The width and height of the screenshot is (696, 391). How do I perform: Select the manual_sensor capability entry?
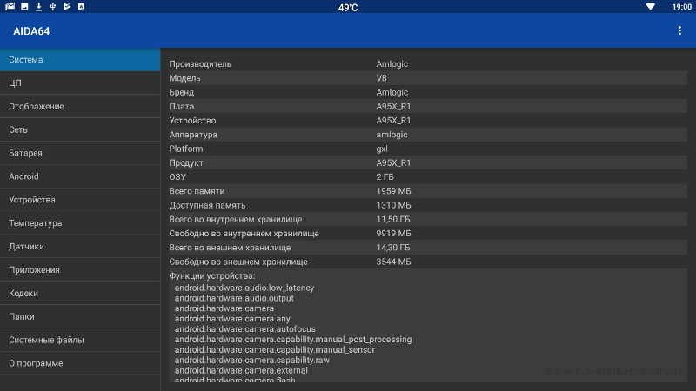[x=275, y=350]
